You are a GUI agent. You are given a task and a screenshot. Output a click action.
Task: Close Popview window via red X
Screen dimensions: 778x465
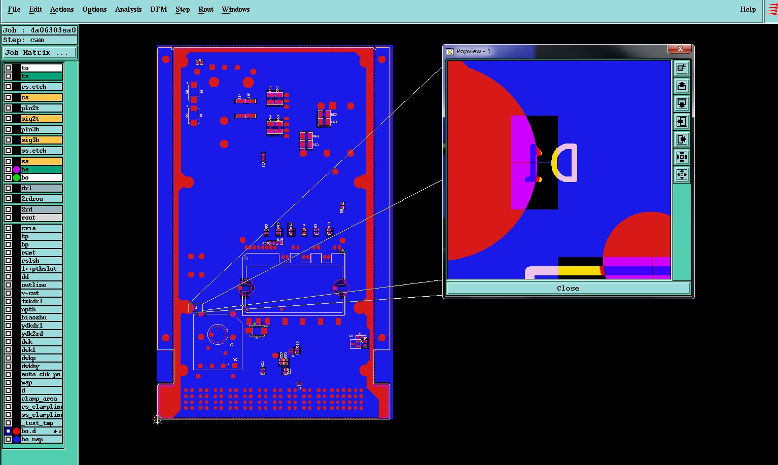tap(680, 49)
